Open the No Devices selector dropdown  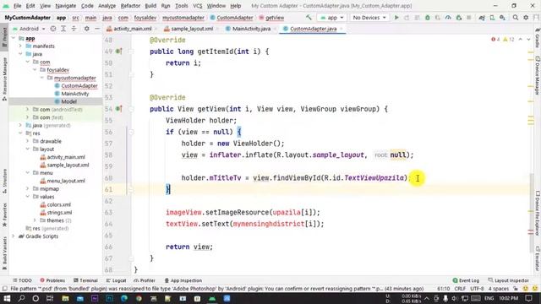click(x=369, y=17)
